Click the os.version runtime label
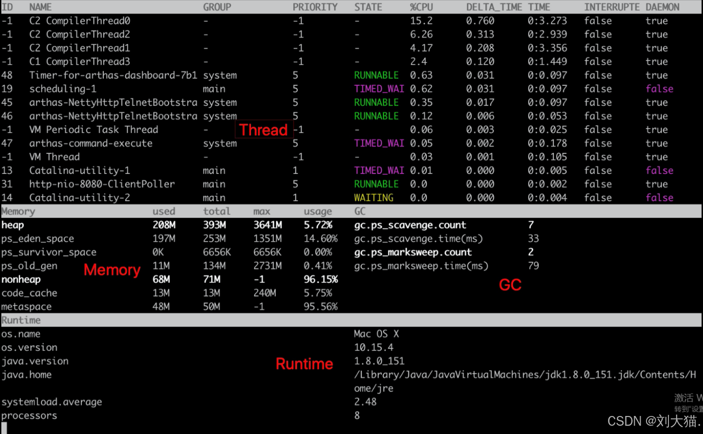This screenshot has height=434, width=703. (29, 348)
